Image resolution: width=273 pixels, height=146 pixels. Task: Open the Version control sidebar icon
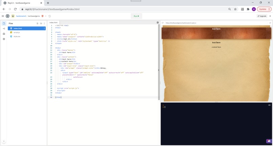4,29
